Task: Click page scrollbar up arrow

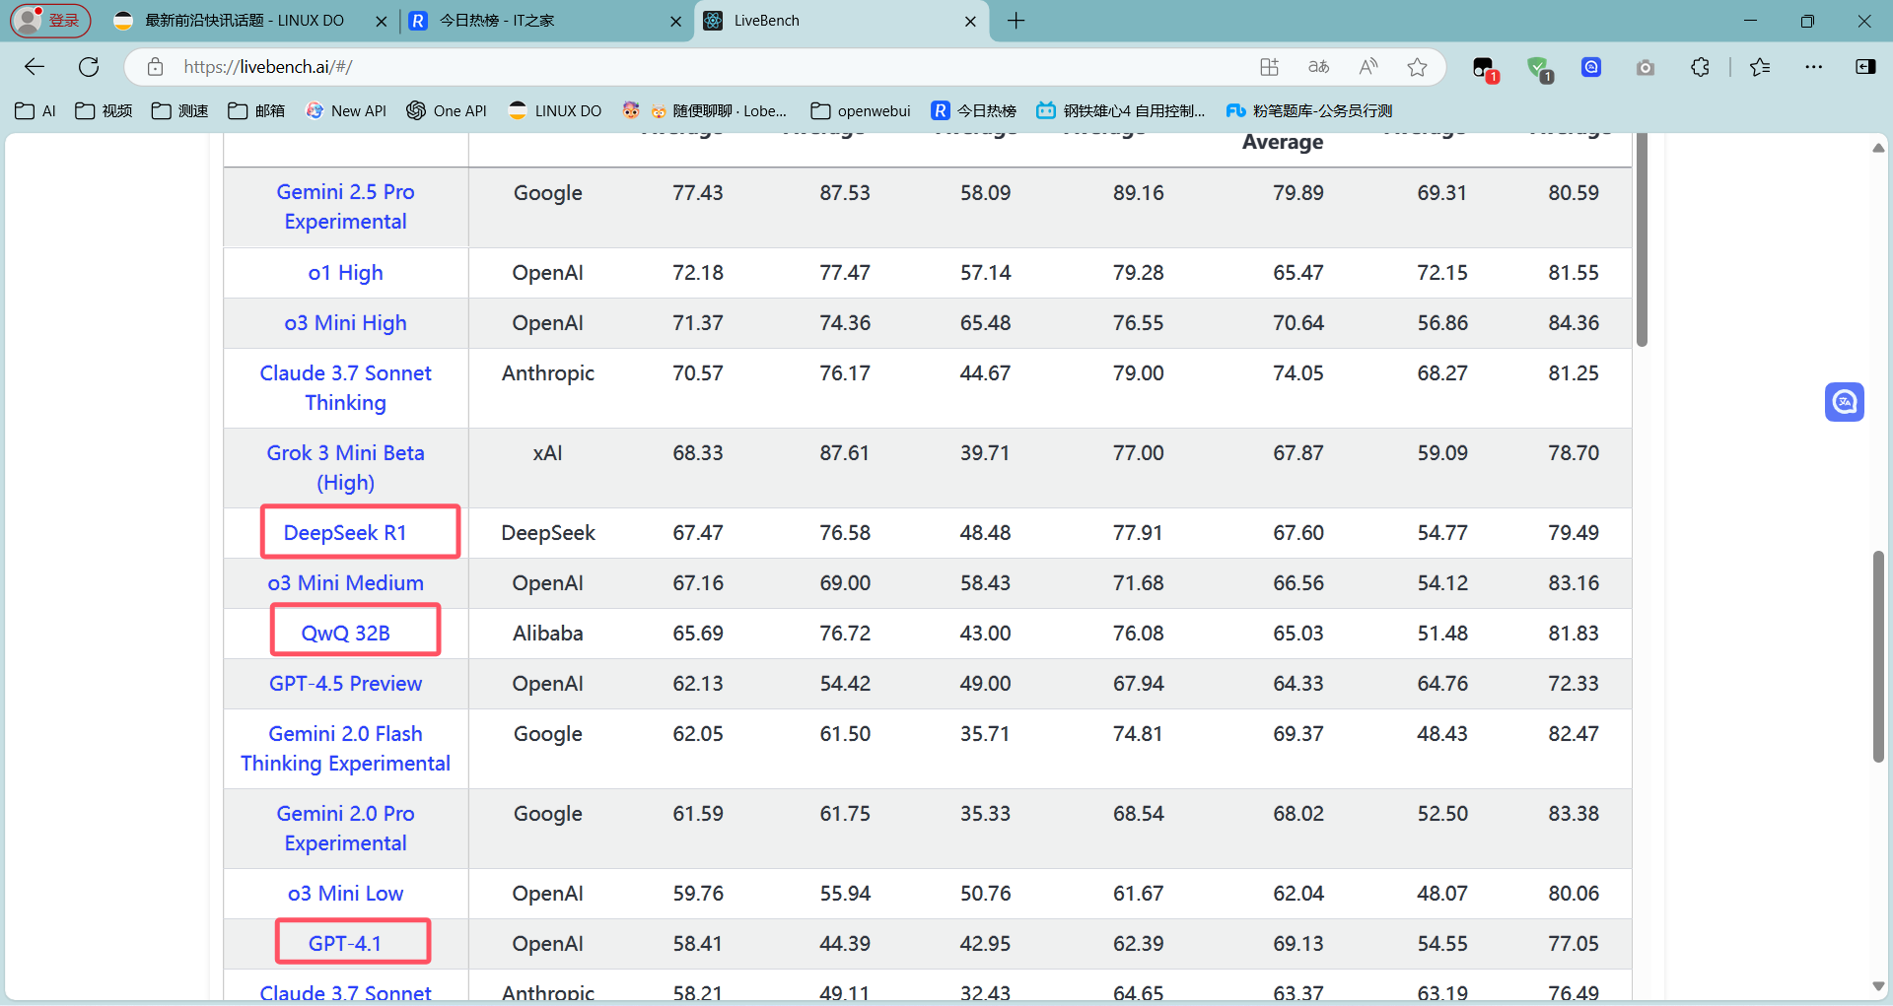Action: point(1878,148)
